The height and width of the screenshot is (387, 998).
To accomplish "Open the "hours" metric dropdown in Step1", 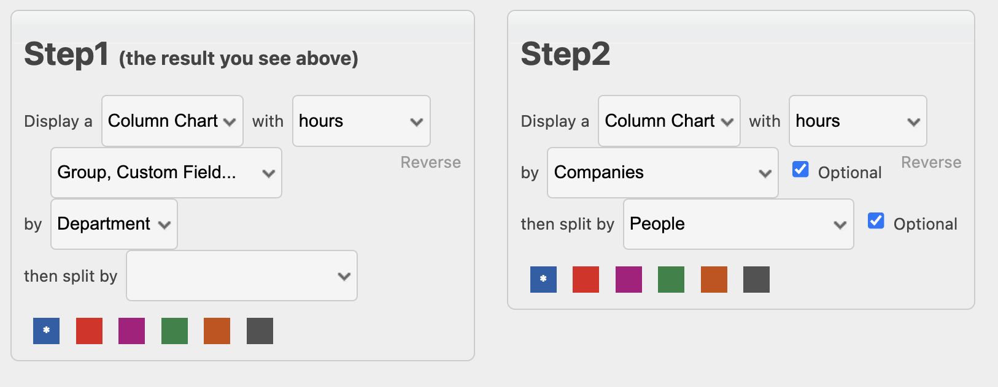I will (x=361, y=121).
